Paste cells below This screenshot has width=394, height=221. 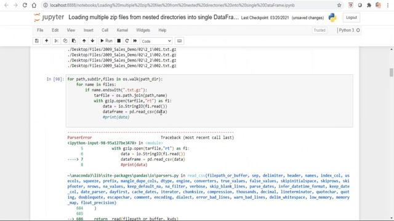point(74,41)
